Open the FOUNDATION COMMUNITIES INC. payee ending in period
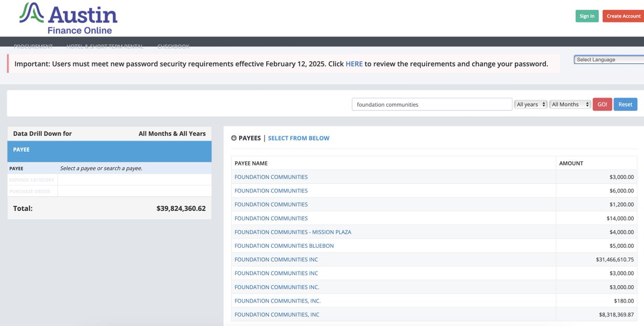 pos(277,287)
